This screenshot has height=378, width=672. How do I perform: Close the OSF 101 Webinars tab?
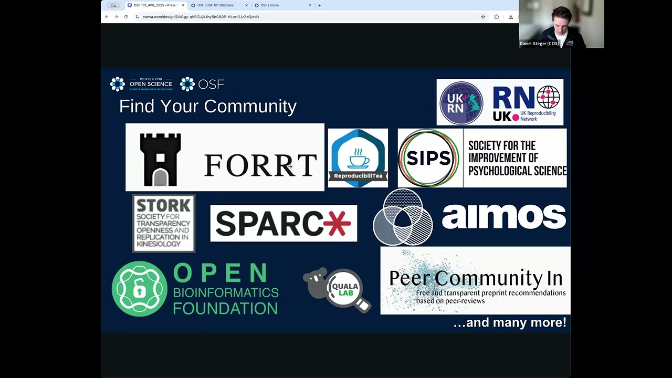click(246, 5)
